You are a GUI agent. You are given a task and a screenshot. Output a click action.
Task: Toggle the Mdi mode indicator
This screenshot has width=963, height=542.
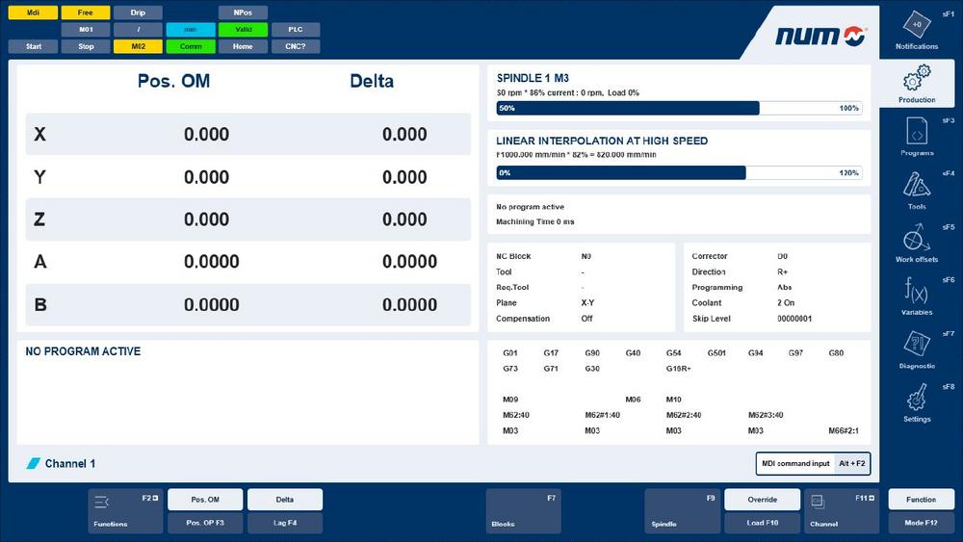click(33, 13)
